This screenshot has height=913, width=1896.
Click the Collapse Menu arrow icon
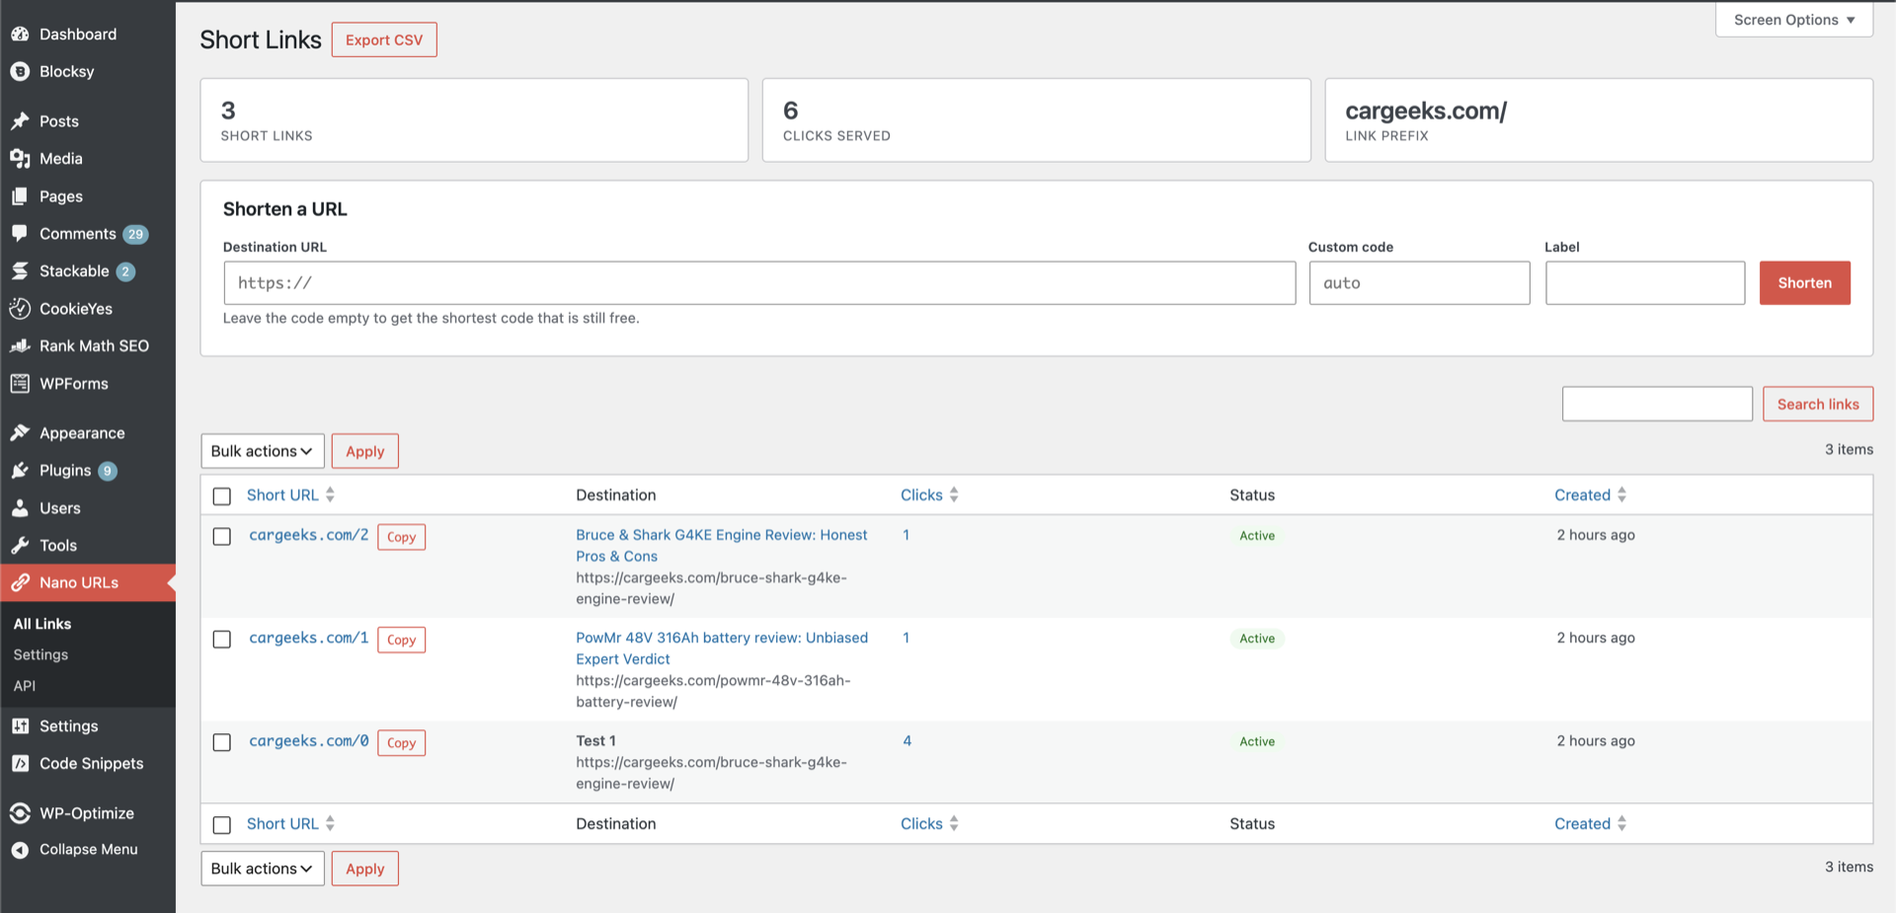click(x=20, y=849)
